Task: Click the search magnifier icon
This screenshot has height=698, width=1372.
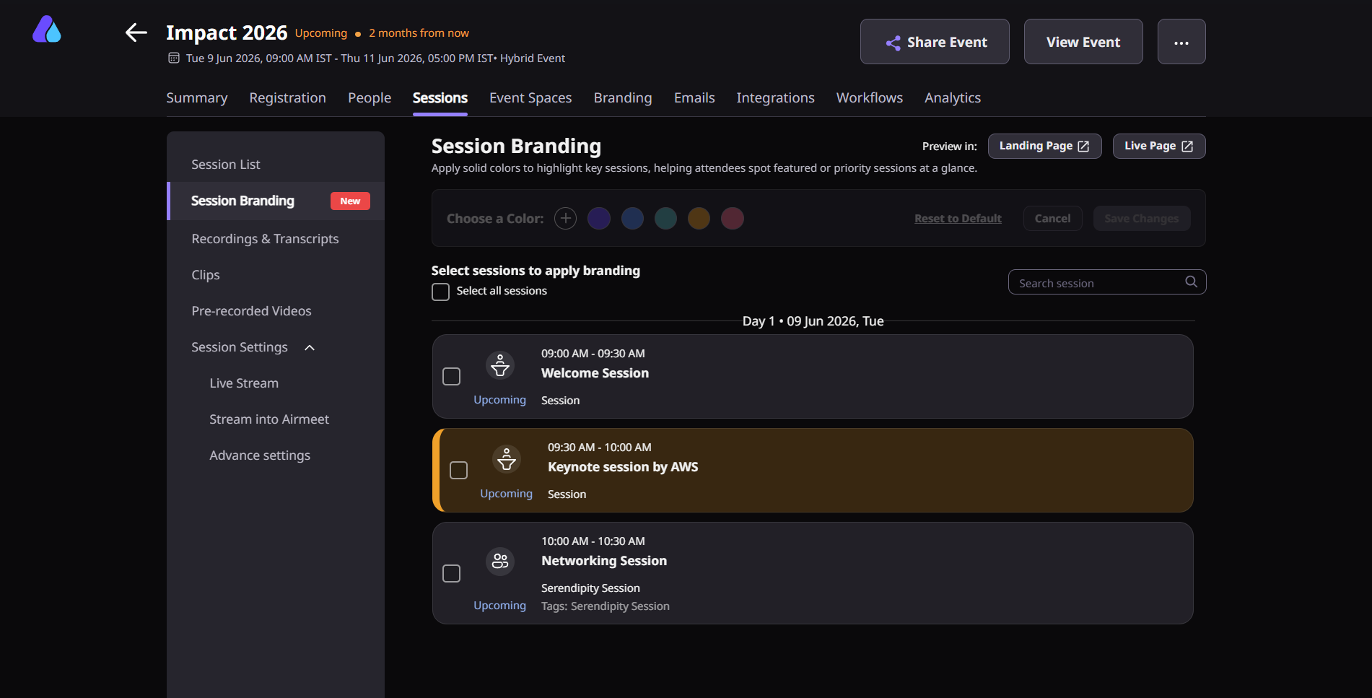Action: coord(1191,282)
